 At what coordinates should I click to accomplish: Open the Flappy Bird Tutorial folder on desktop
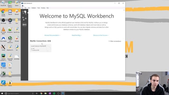(x=10, y=58)
